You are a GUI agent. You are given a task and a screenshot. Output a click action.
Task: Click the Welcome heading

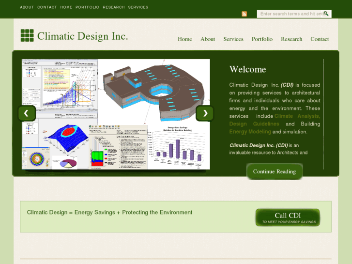(x=247, y=69)
